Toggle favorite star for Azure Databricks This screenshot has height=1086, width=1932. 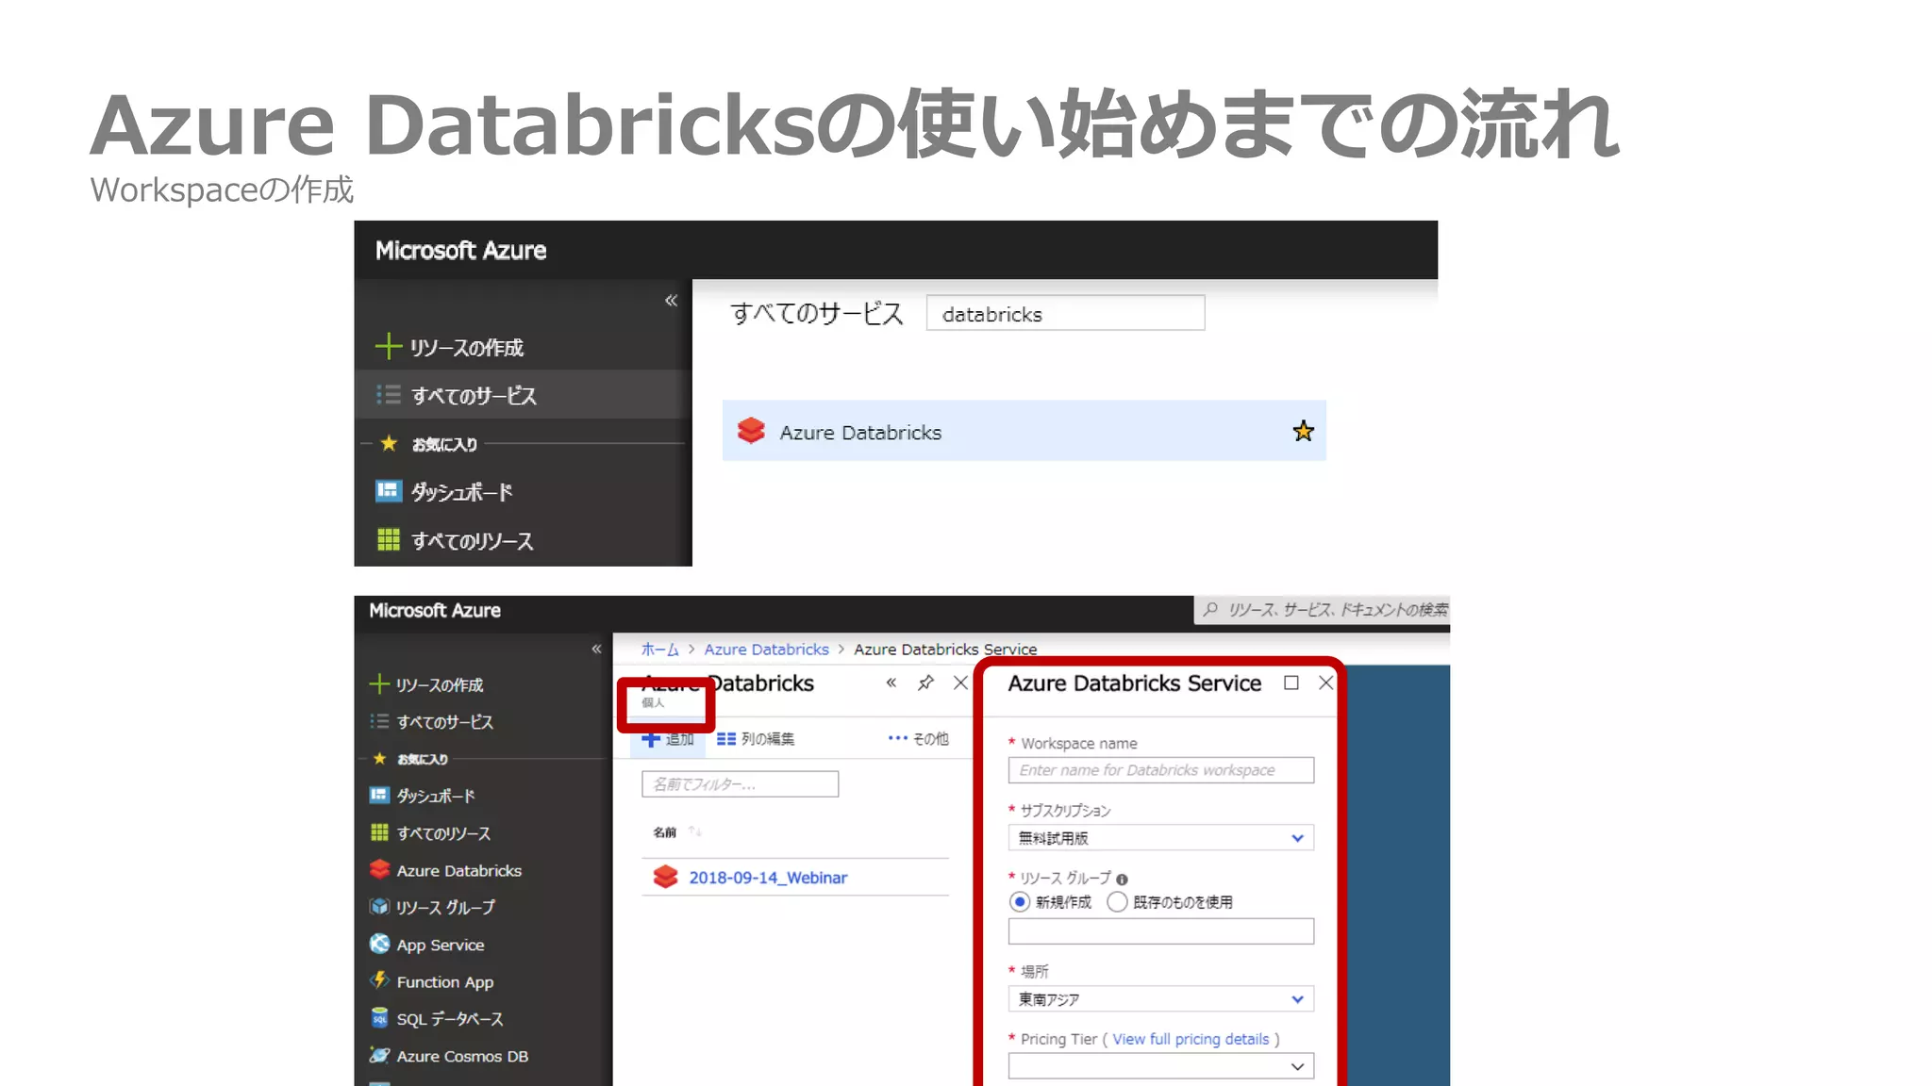tap(1303, 431)
